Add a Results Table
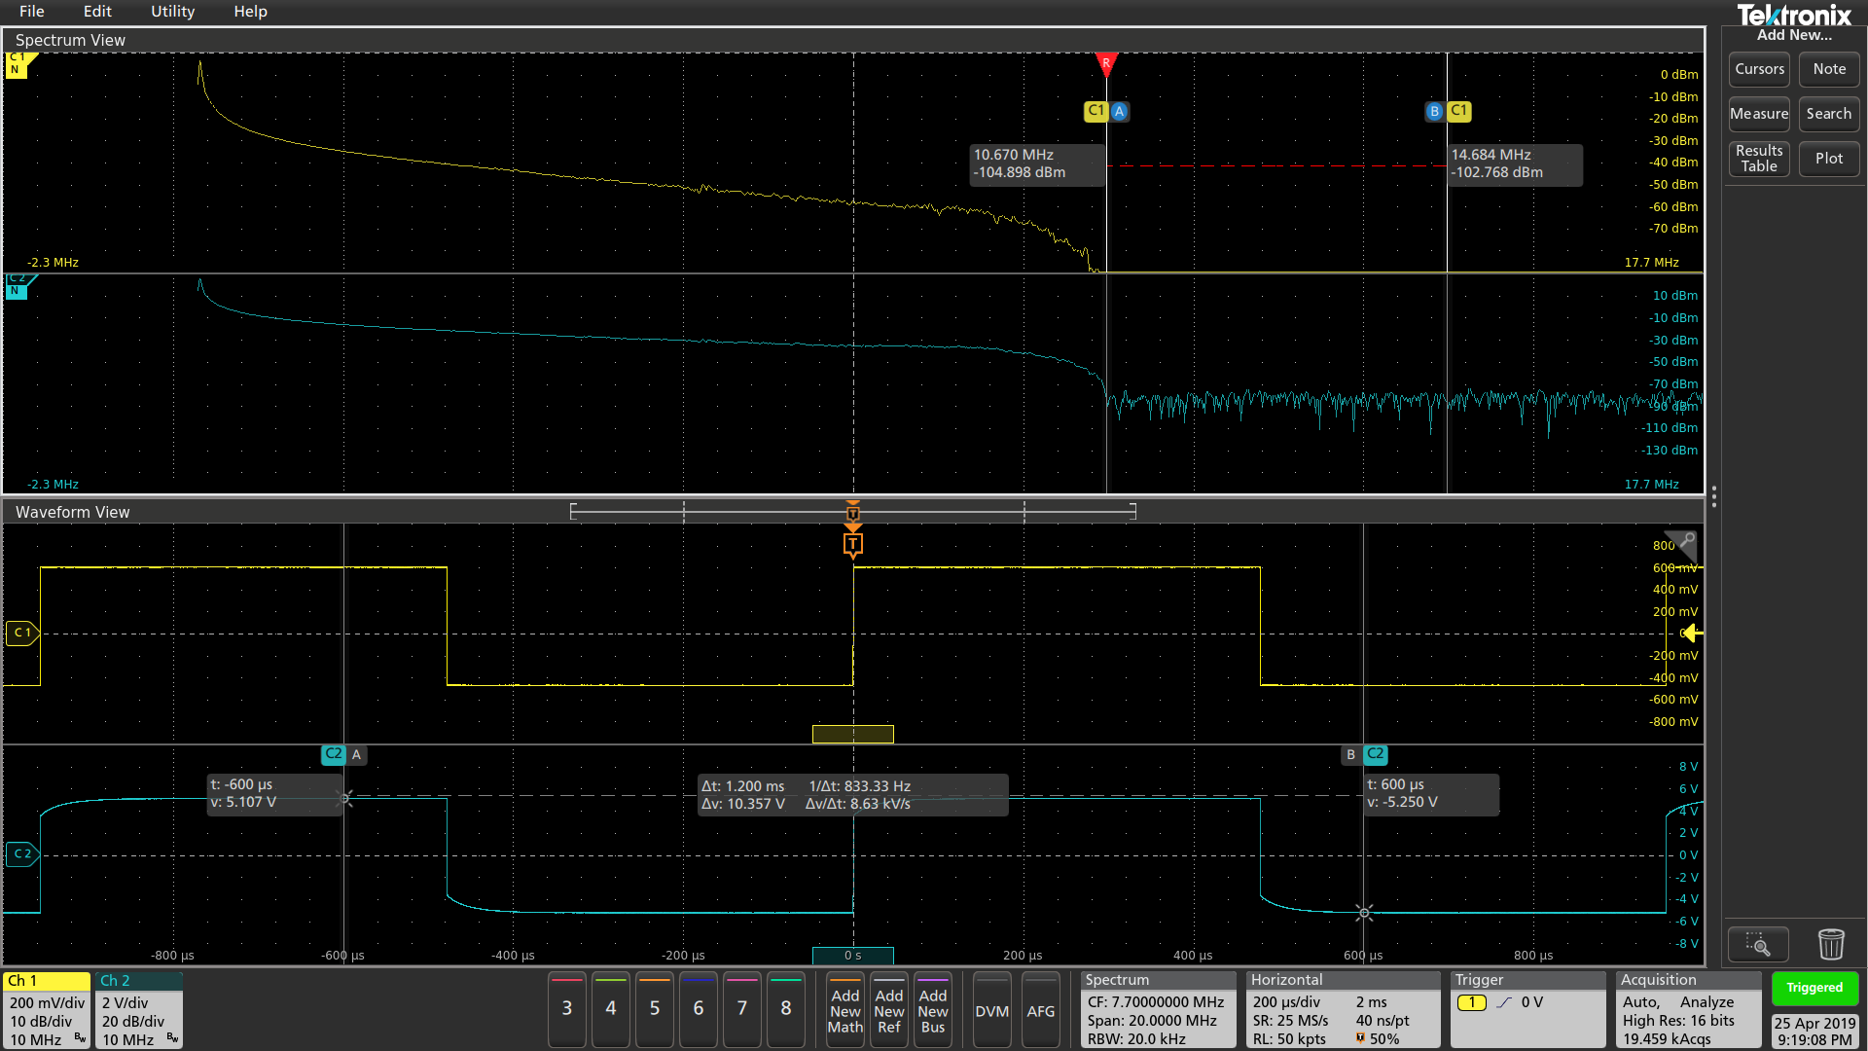1868x1051 pixels. (x=1759, y=159)
